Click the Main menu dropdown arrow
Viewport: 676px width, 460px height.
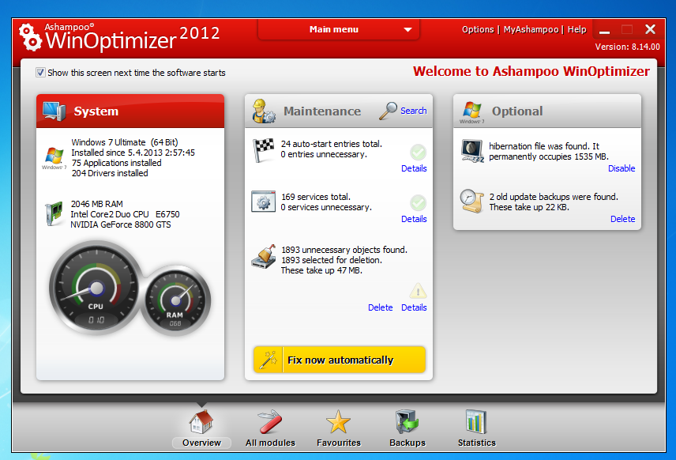[x=407, y=30]
